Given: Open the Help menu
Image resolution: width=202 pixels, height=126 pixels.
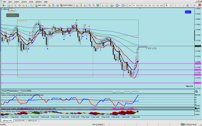Looking at the screenshot, I should coord(46,2).
